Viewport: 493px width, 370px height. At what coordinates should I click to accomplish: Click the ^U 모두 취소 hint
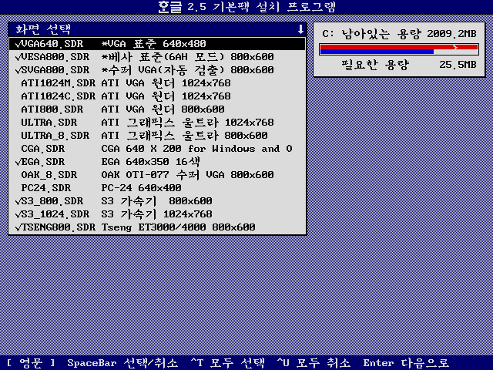tap(314, 363)
